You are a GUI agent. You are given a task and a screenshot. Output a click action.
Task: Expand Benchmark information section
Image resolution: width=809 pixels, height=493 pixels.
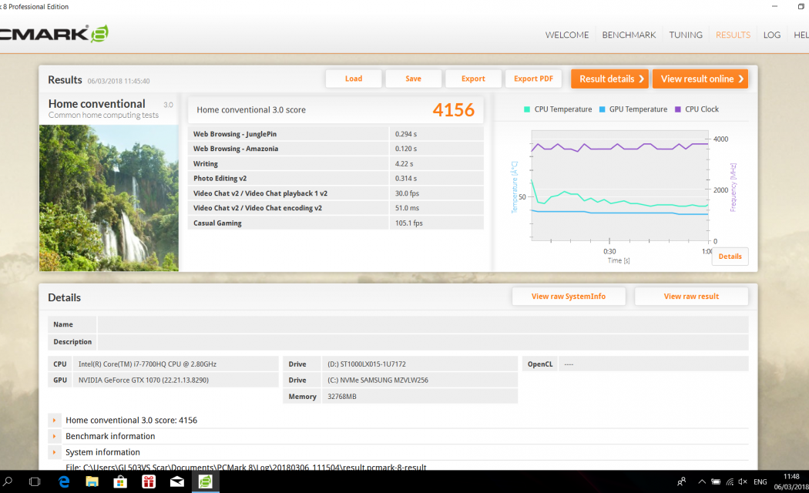[x=54, y=436]
